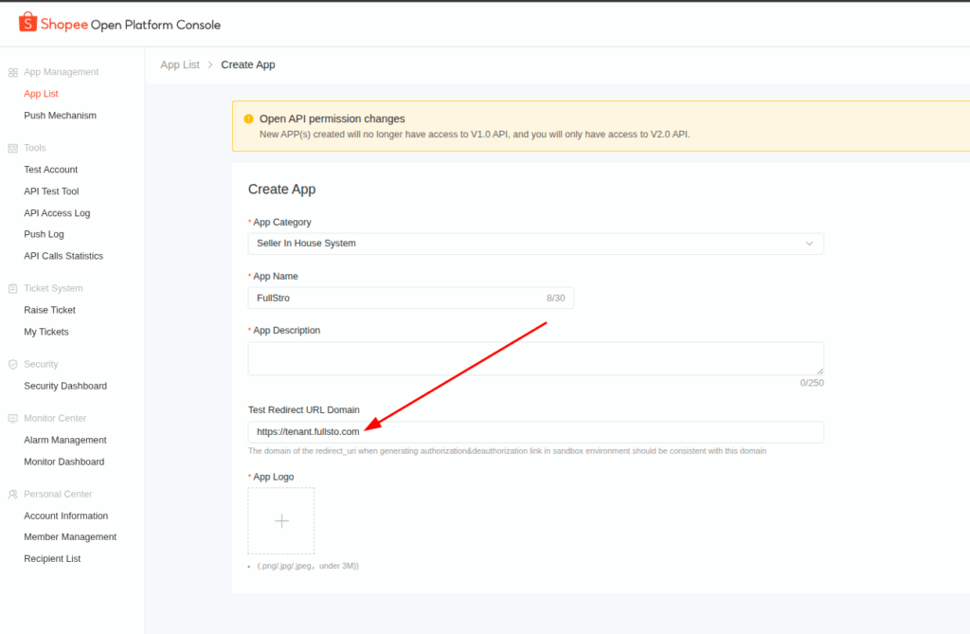This screenshot has width=970, height=634.
Task: Open the App Category dropdown
Action: 530,244
